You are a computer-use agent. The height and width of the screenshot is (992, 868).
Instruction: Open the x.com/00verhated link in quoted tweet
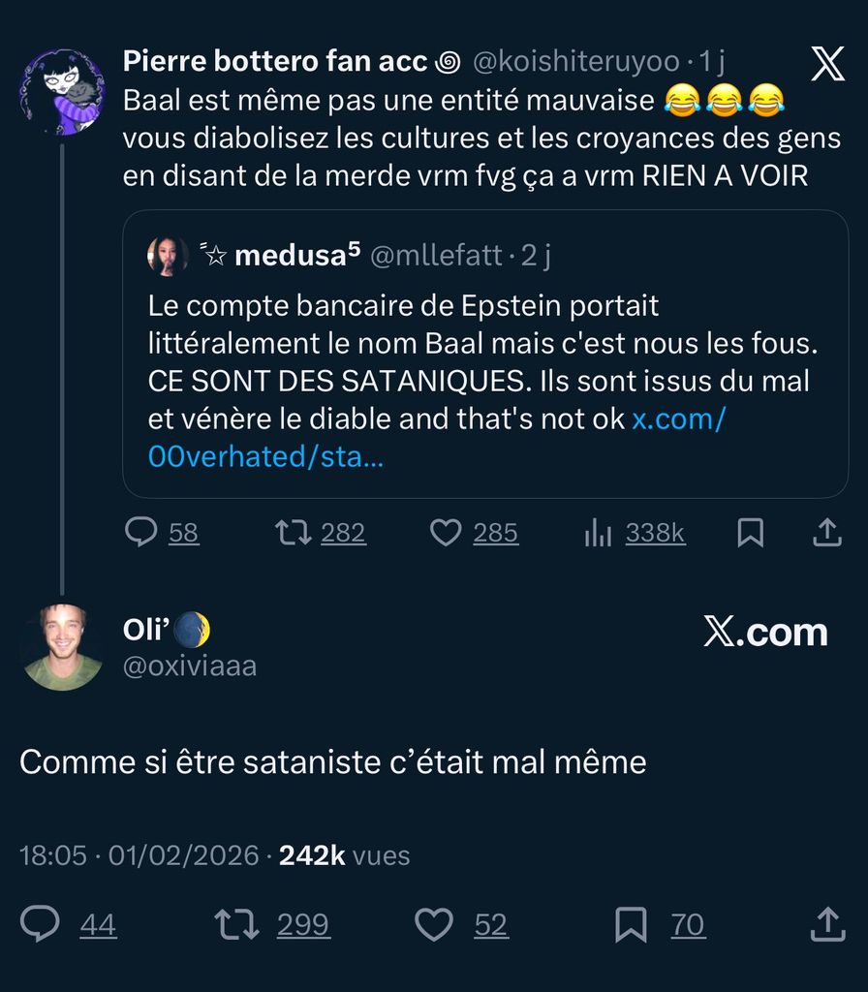[x=435, y=438]
